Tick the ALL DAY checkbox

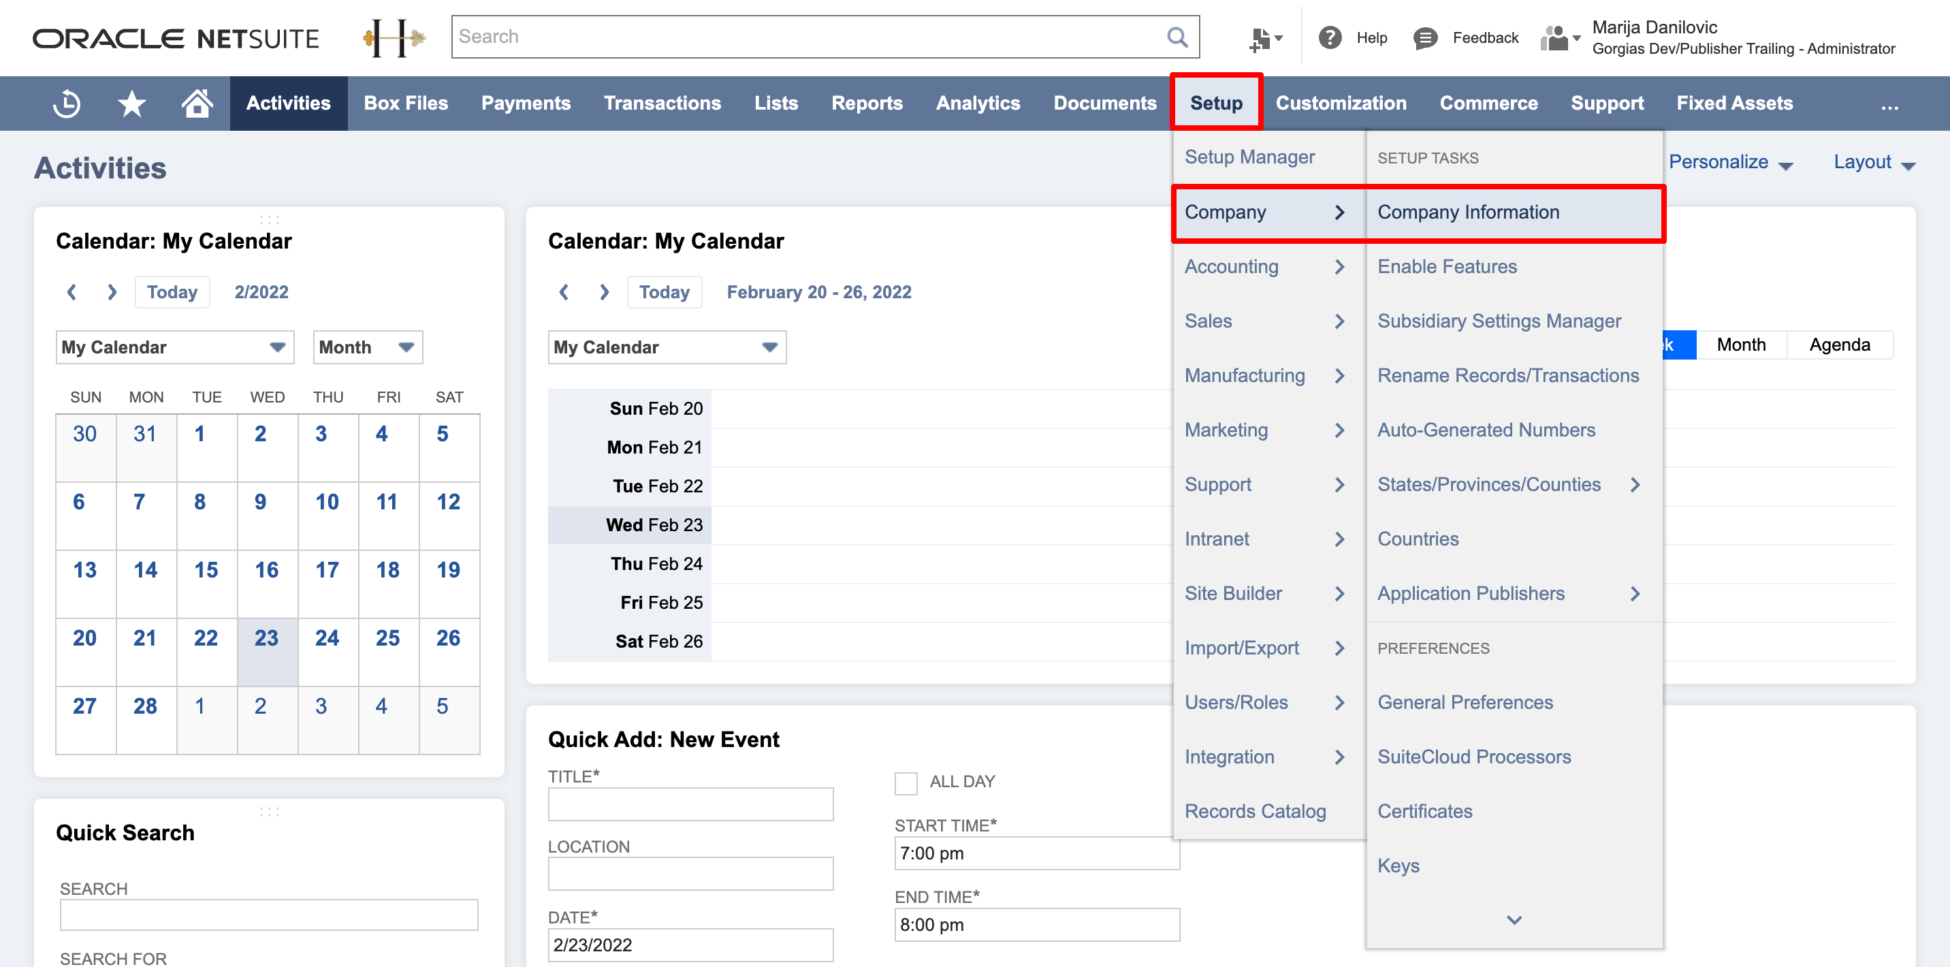click(x=906, y=783)
